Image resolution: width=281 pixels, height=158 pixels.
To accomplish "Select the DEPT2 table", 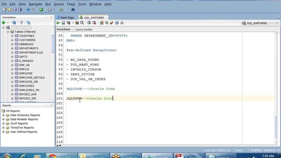I will click(23, 57).
